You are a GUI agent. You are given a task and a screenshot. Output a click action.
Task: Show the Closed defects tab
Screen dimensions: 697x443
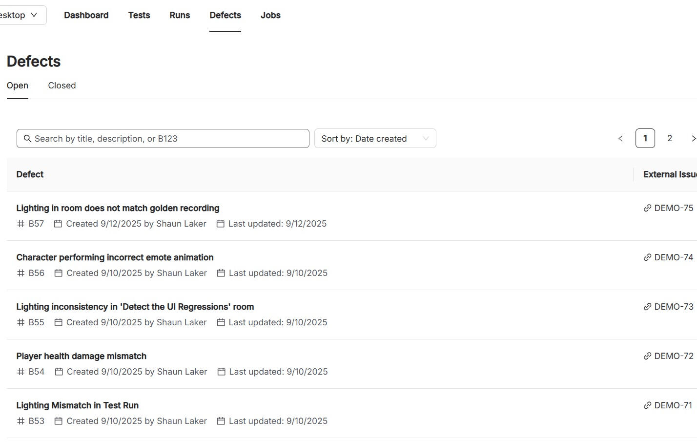[x=62, y=85]
